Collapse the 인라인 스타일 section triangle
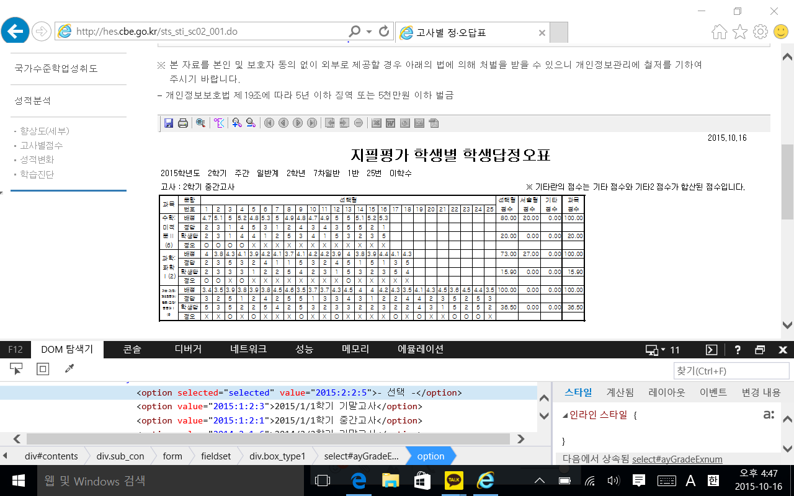This screenshot has width=794, height=496. [565, 415]
